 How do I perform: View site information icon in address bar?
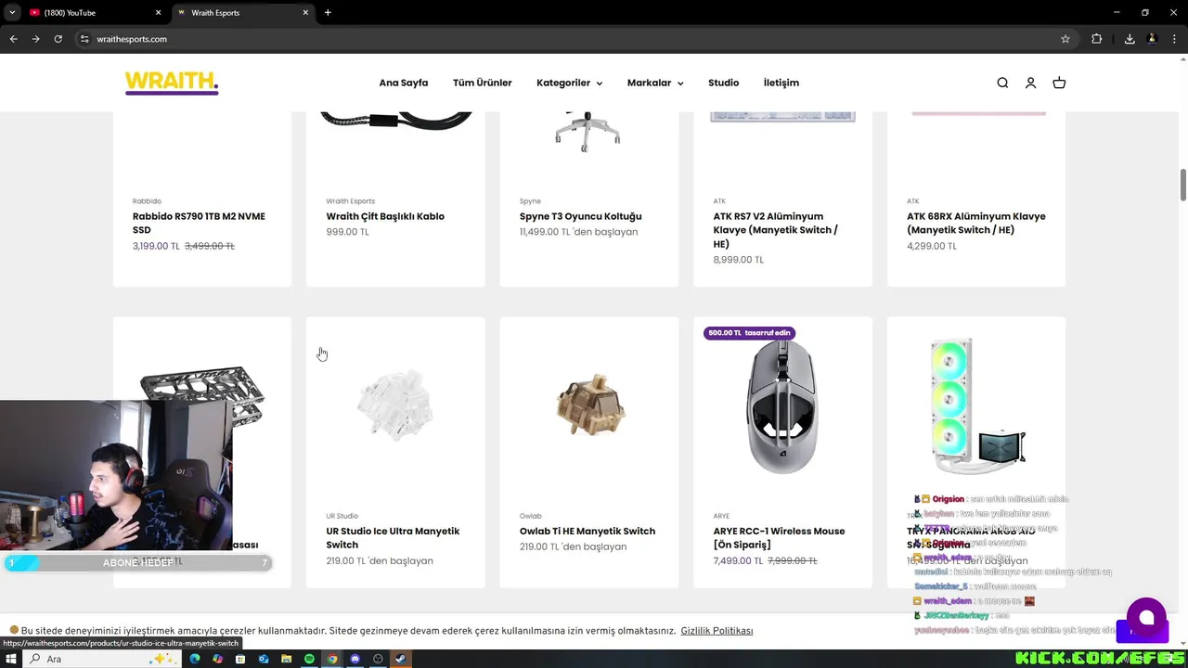(x=84, y=39)
